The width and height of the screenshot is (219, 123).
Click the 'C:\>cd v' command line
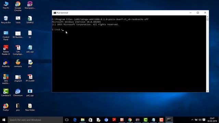(x=58, y=30)
